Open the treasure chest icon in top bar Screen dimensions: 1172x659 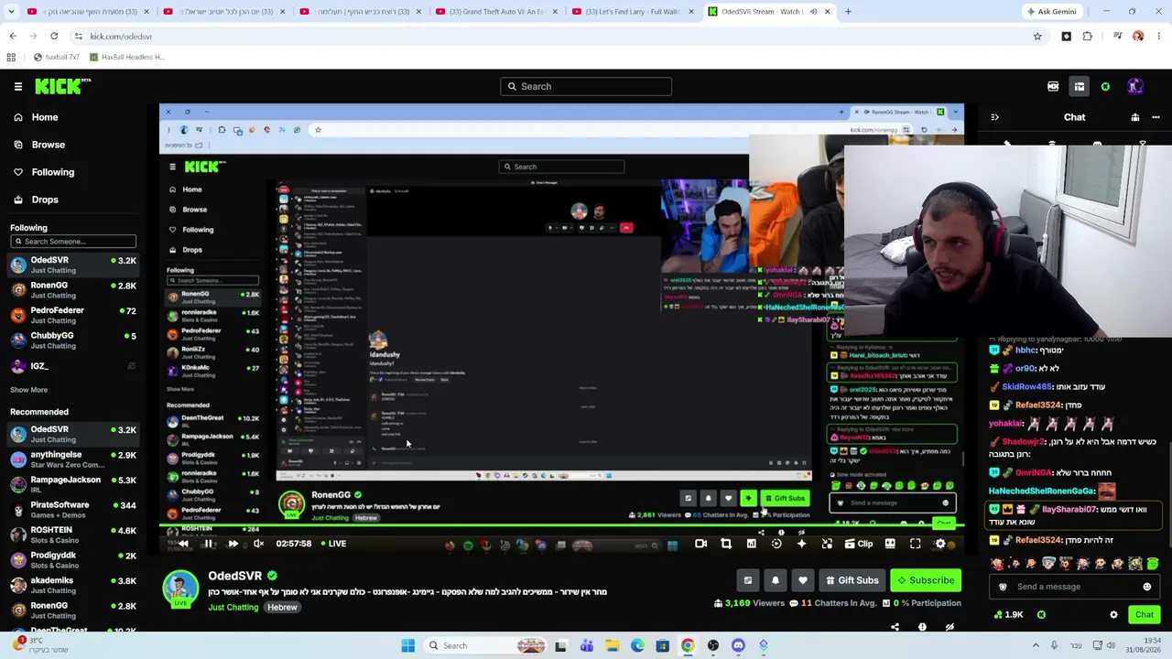point(1080,86)
